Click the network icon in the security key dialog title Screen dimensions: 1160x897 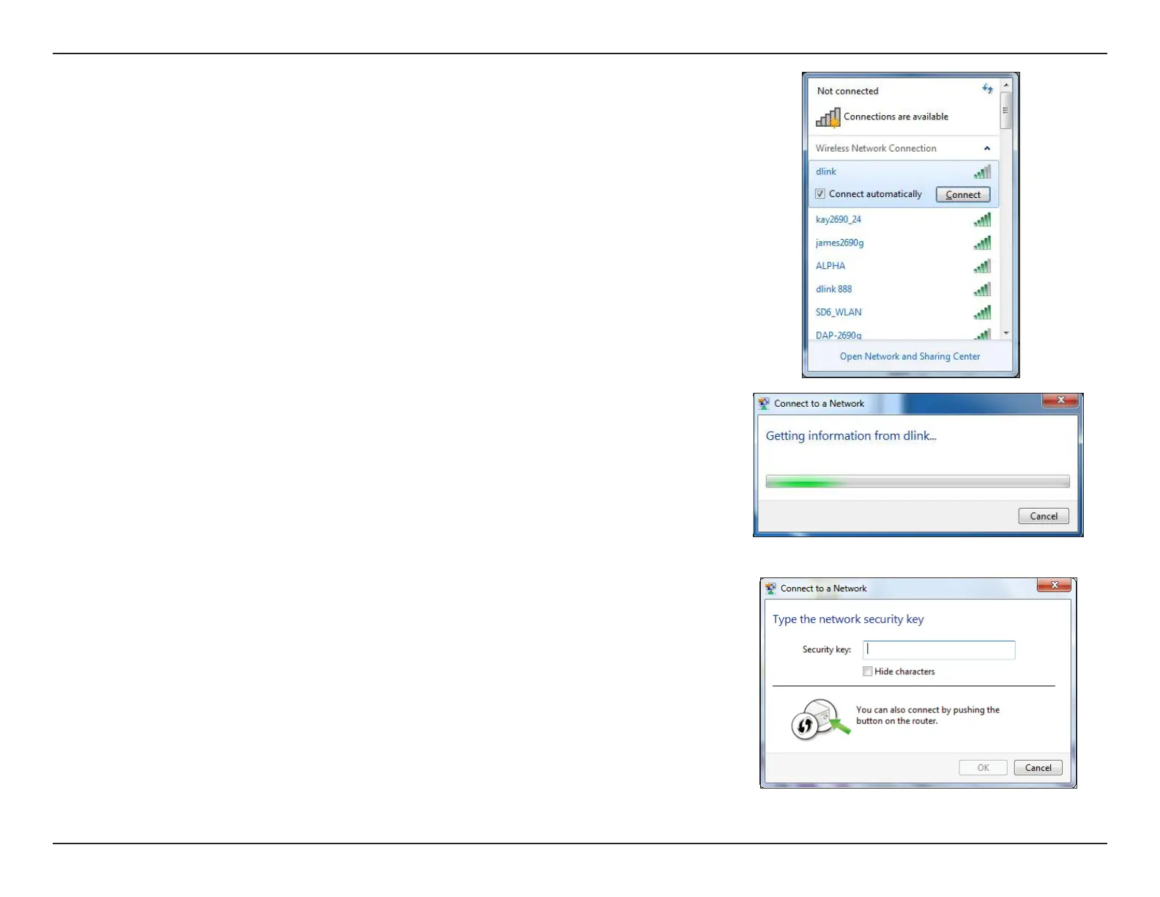pos(770,588)
